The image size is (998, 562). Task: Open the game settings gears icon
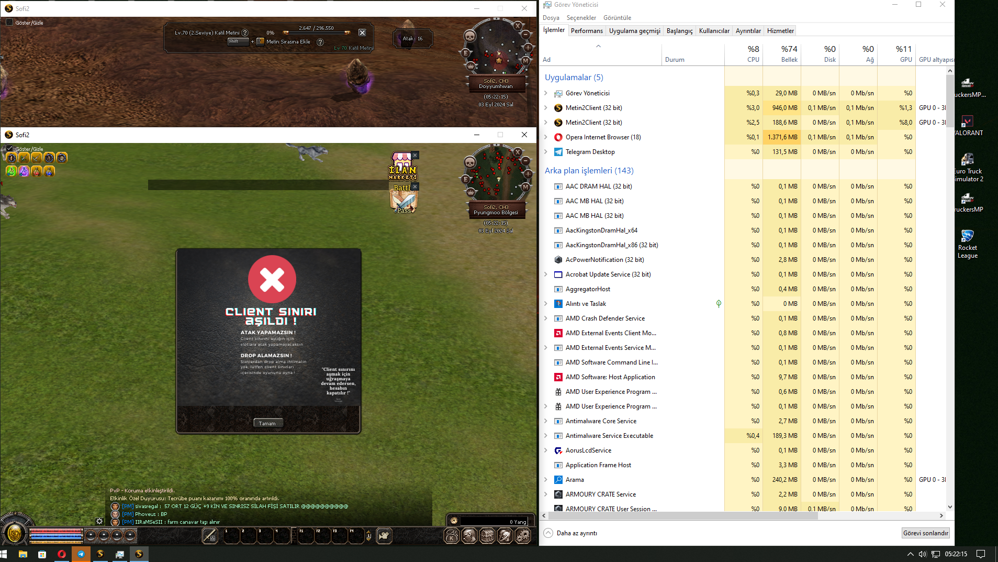[x=522, y=535]
